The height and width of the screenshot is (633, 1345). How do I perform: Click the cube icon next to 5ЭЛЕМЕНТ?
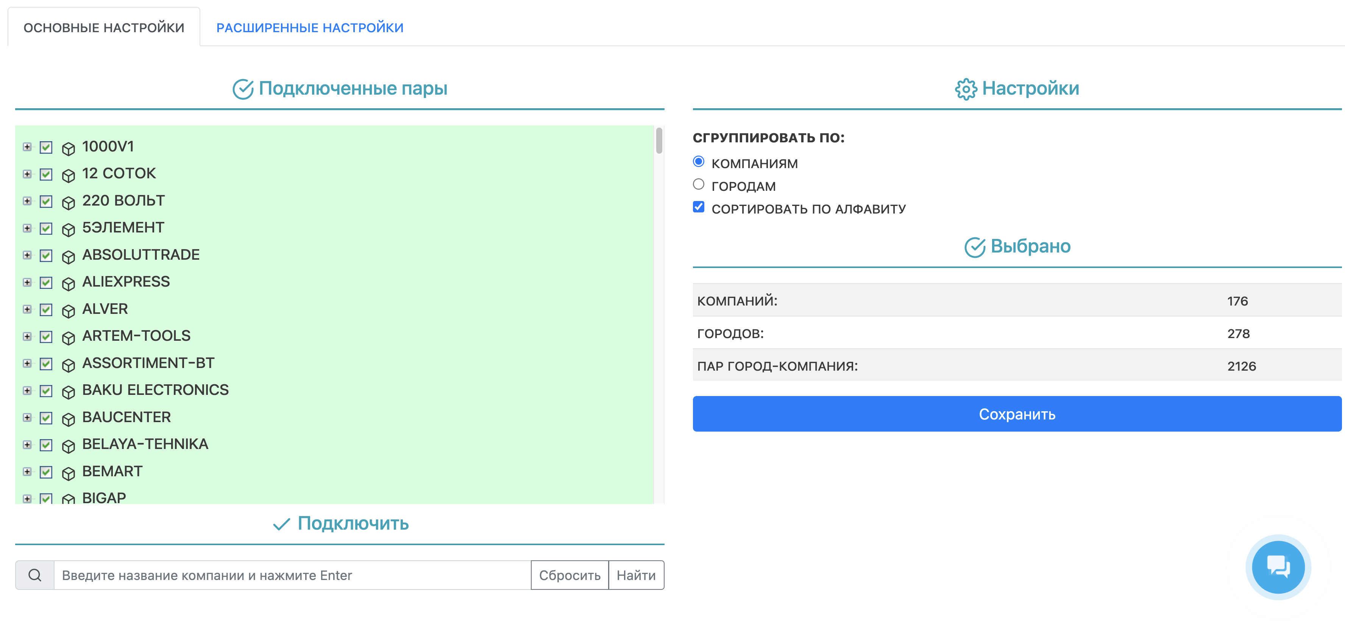tap(69, 230)
